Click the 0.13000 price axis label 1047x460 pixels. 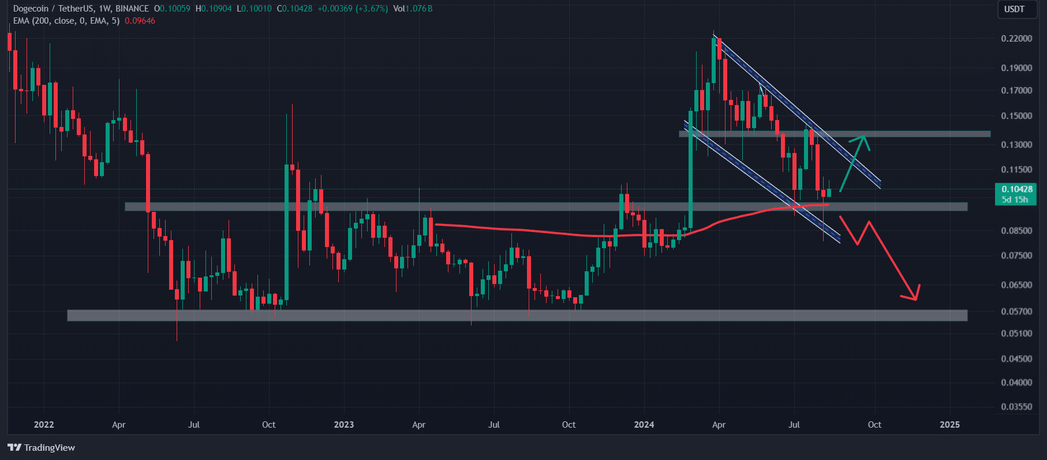(x=1016, y=145)
